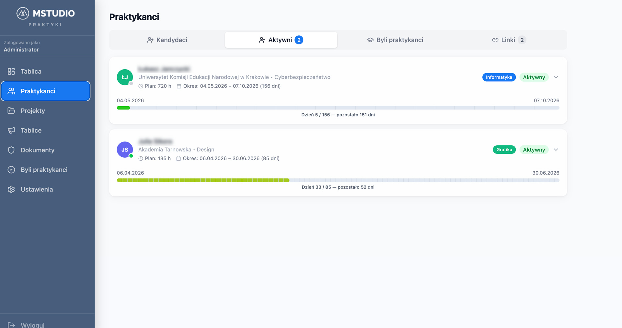Viewport: 622px width, 328px height.
Task: Go to Tablica in sidebar
Action: (45, 71)
